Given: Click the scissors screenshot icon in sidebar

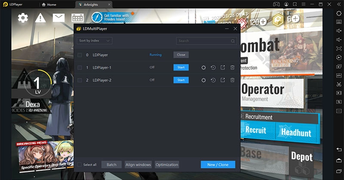Looking at the screenshot, I should (339, 84).
